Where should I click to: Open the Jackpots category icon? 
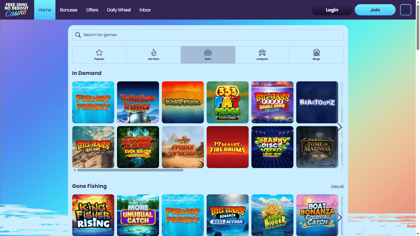pyautogui.click(x=262, y=52)
